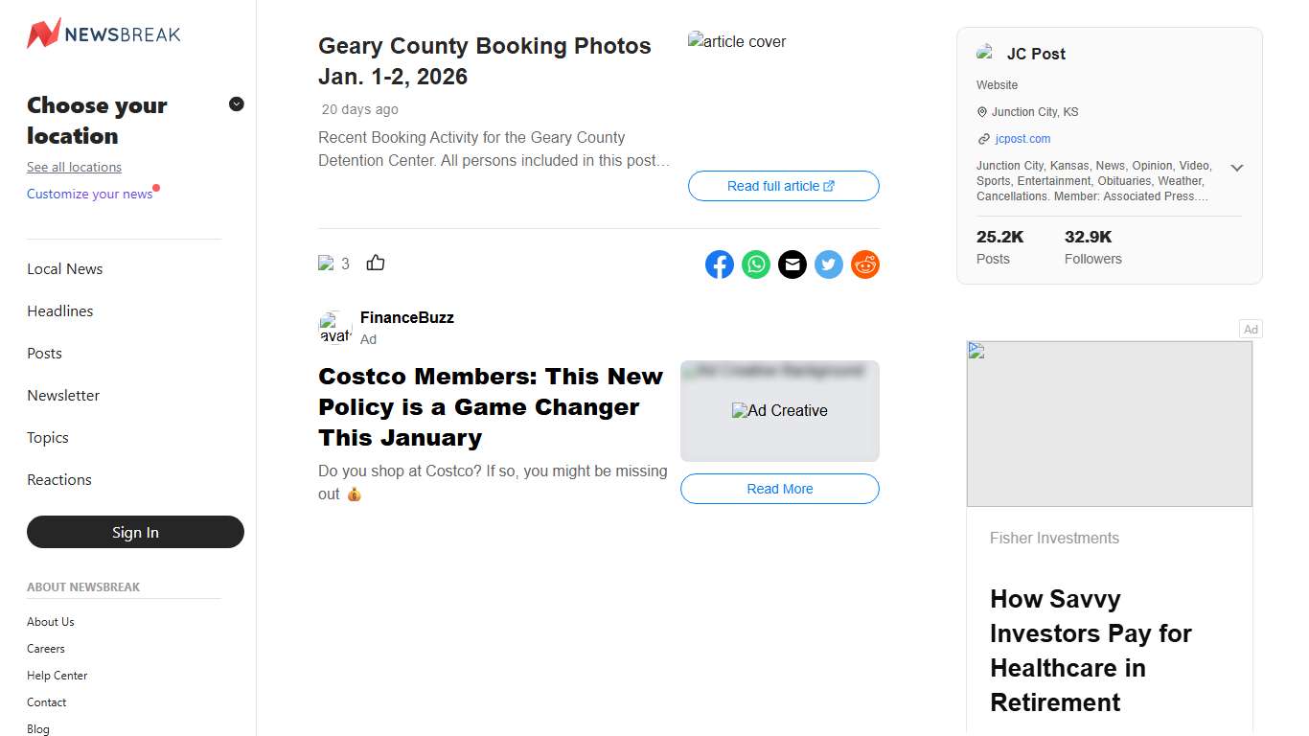Click the Sign In button
This screenshot has height=736, width=1309.
point(135,533)
